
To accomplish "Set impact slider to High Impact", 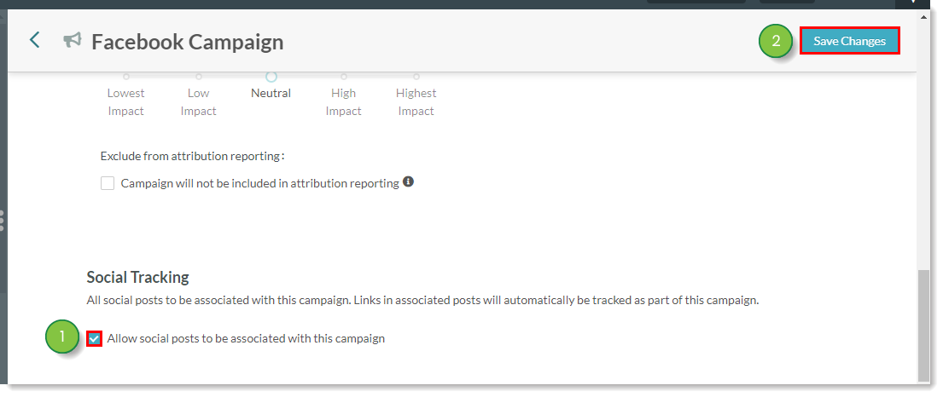I will pos(343,77).
